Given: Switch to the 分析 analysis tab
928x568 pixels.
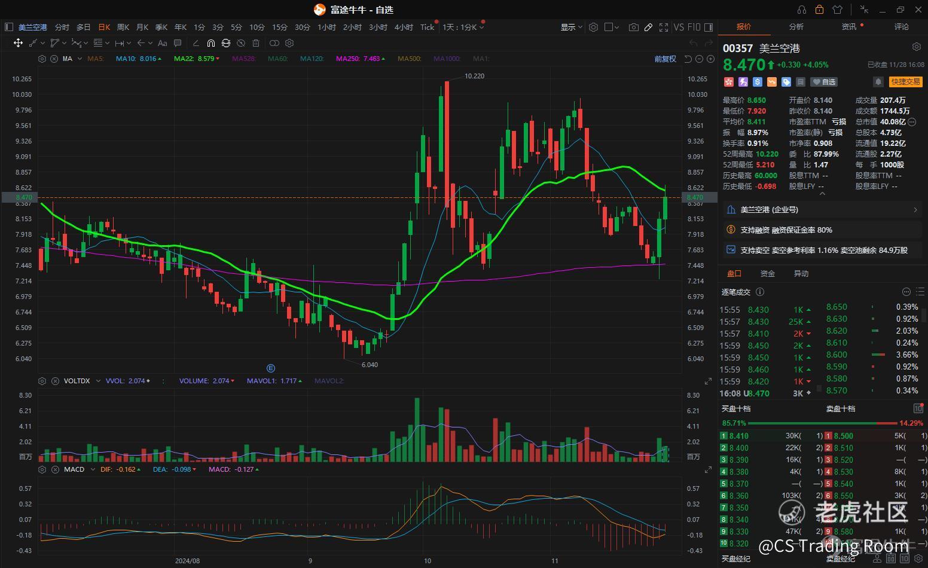Looking at the screenshot, I should 796,27.
